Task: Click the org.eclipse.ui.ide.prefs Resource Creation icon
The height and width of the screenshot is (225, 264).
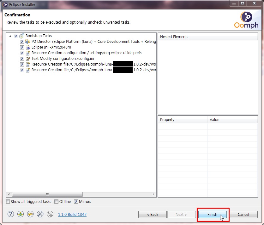Action: [x=28, y=53]
